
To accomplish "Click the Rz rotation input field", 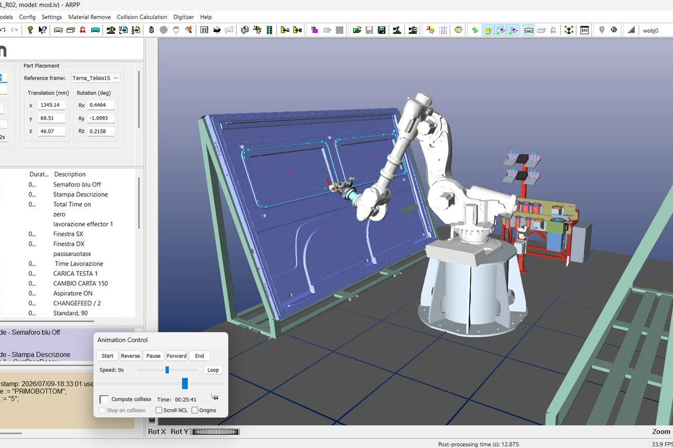I will coord(101,131).
